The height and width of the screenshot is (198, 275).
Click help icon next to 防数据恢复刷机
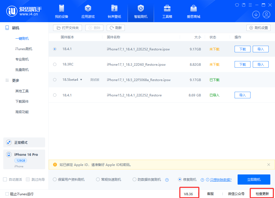167,180
